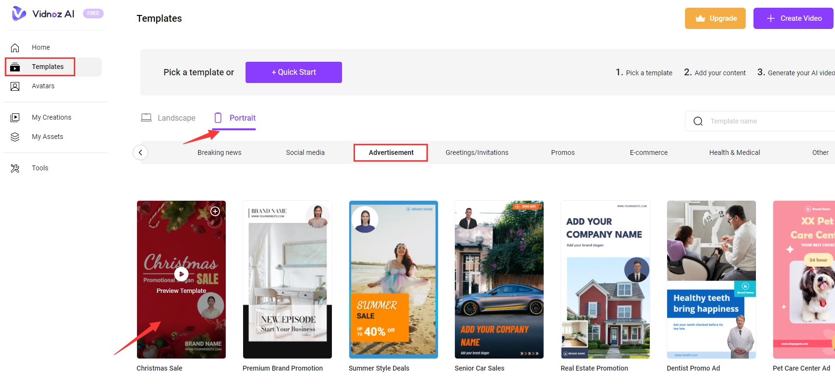The image size is (835, 387).
Task: Open My Assets layers icon
Action: [x=15, y=137]
